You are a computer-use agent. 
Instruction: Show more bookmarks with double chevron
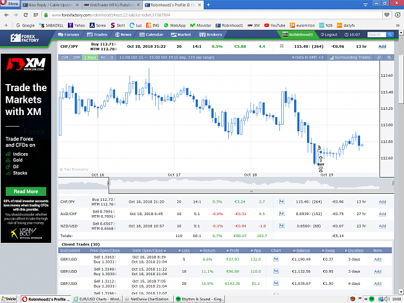[x=398, y=25]
